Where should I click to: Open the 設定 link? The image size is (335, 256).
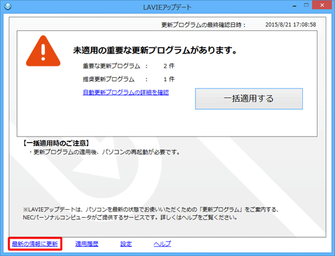pos(126,244)
